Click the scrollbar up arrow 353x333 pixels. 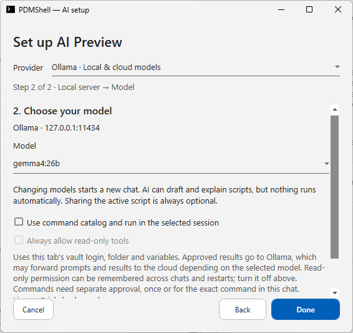[335, 110]
